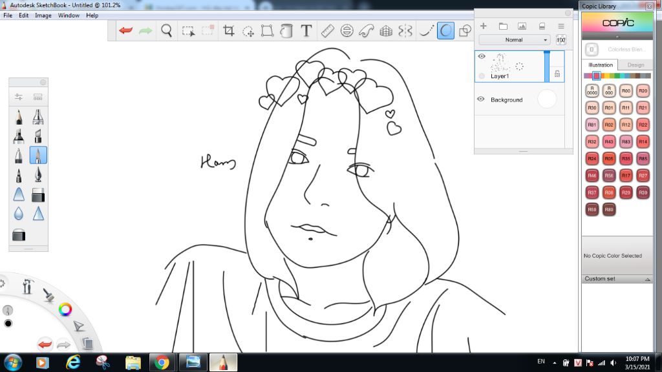Hide Layer1 using its eye icon
The image size is (662, 372).
tap(481, 56)
